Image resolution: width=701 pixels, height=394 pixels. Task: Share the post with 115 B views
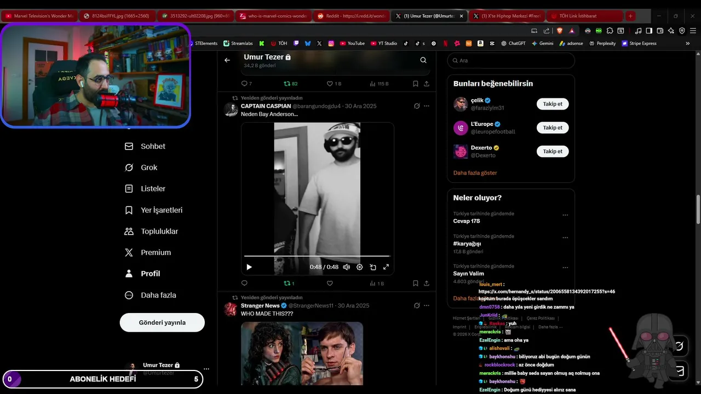pyautogui.click(x=427, y=84)
